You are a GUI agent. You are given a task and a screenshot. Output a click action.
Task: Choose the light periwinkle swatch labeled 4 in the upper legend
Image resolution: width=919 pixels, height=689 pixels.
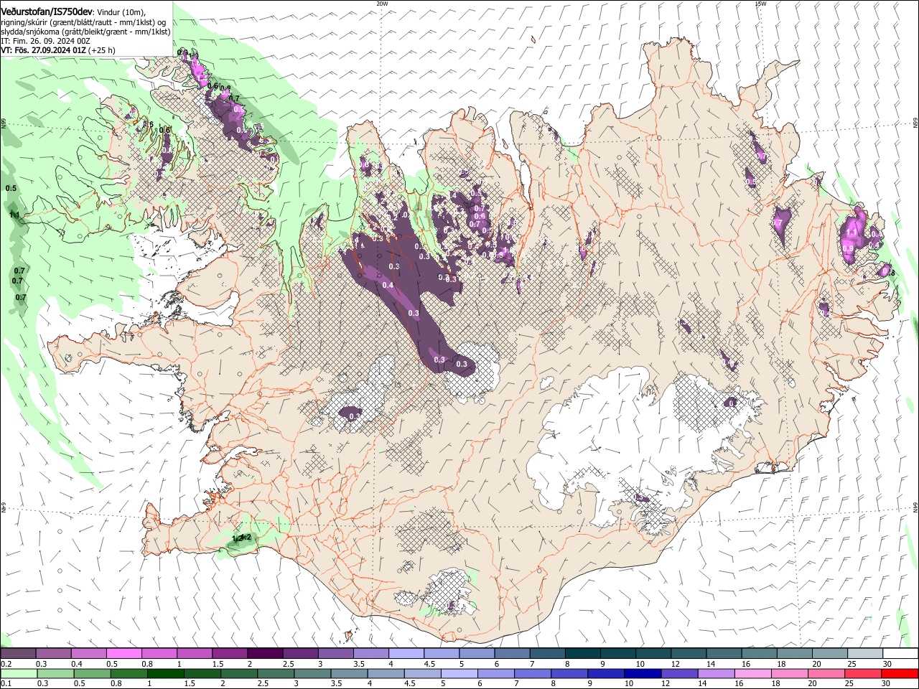406,653
